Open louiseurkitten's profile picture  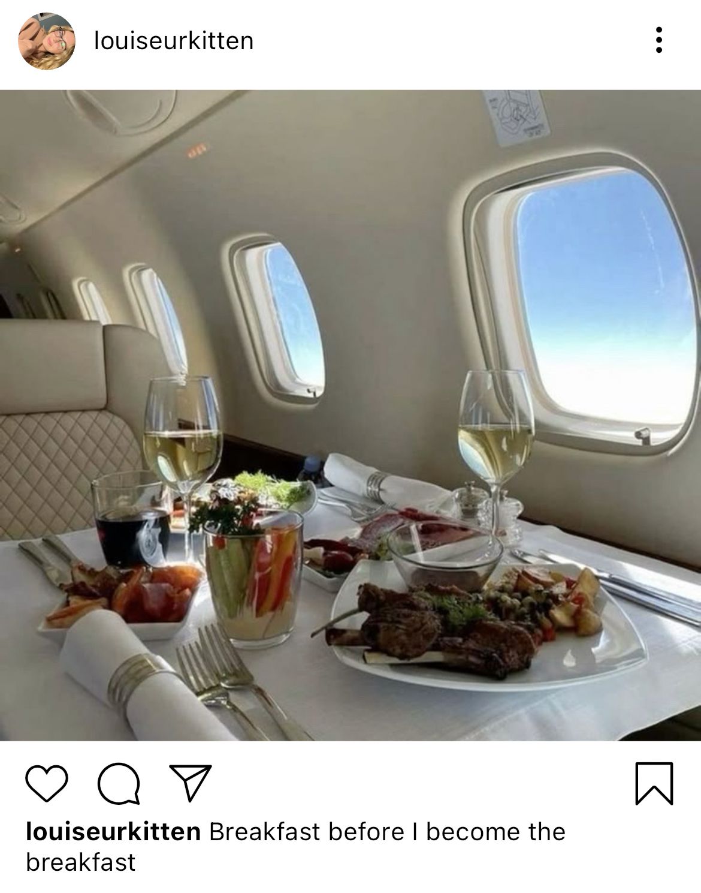point(47,41)
